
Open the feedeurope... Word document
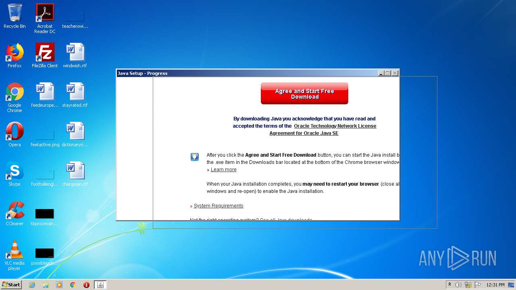pos(45,95)
